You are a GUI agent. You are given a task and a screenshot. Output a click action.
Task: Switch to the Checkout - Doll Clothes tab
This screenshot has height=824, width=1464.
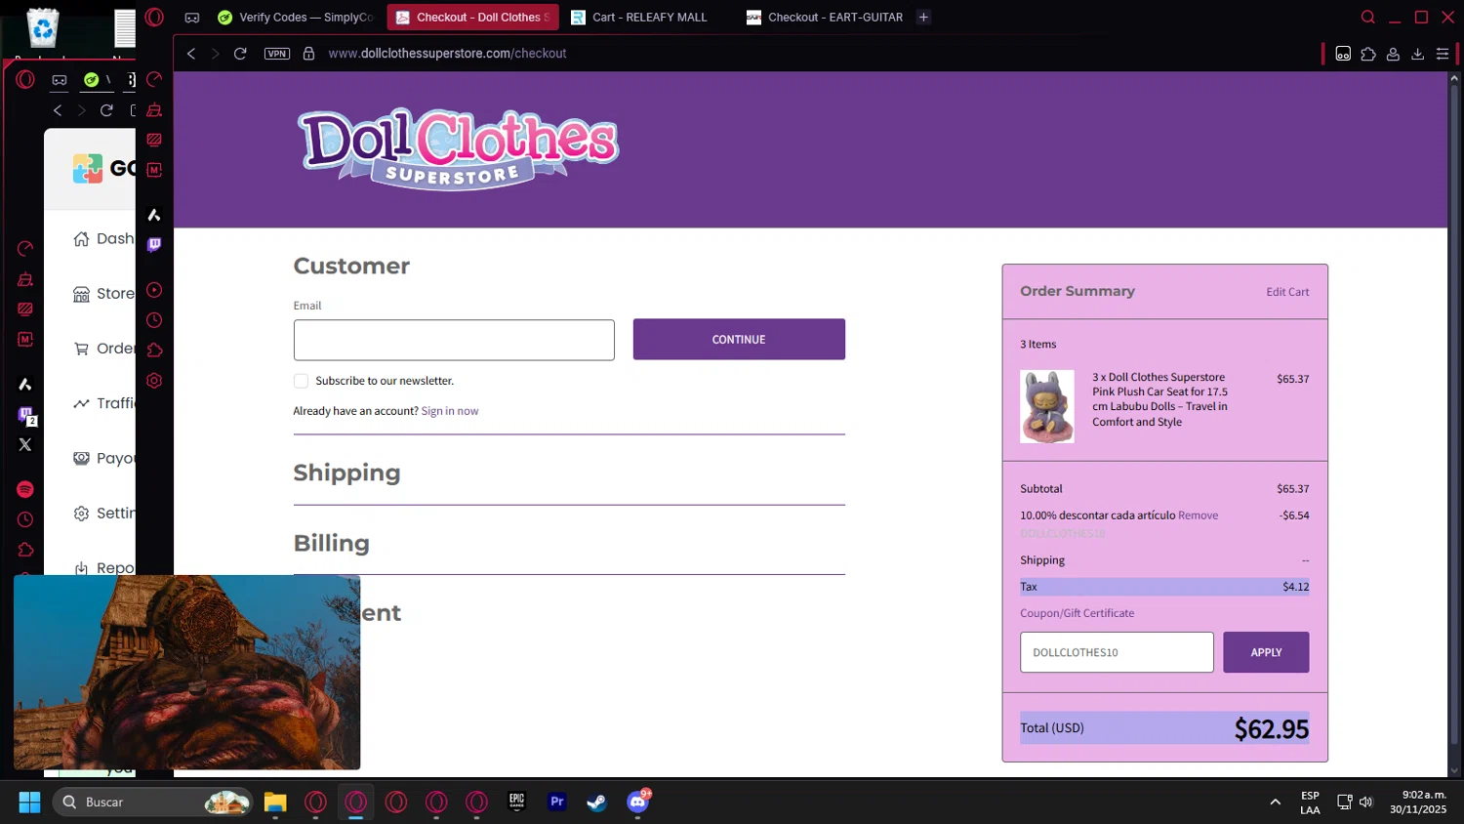pos(473,18)
